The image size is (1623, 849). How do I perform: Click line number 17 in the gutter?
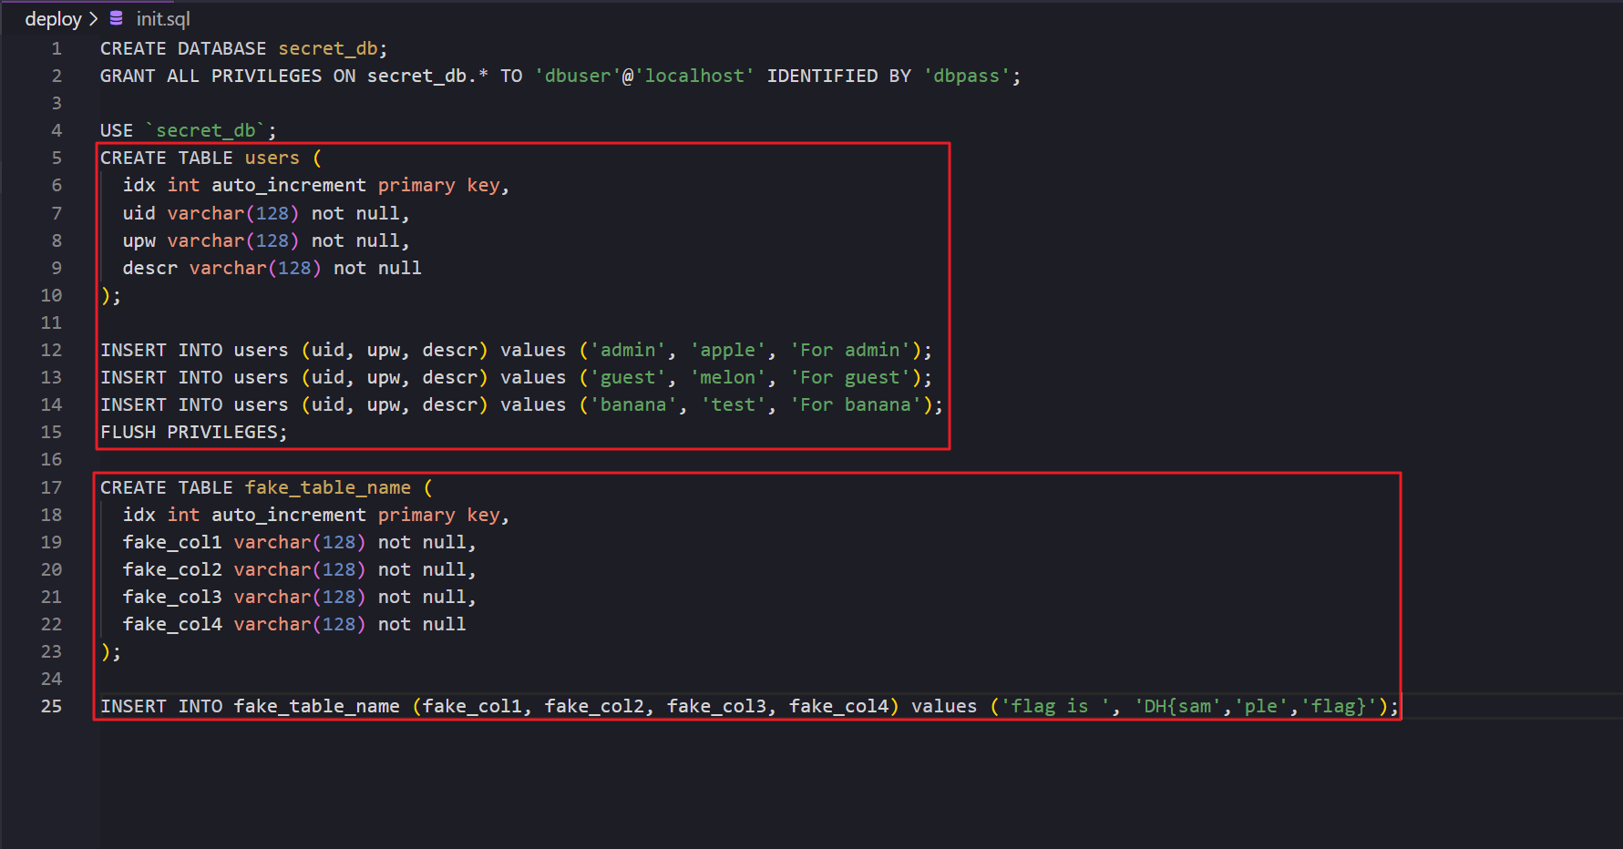point(51,487)
